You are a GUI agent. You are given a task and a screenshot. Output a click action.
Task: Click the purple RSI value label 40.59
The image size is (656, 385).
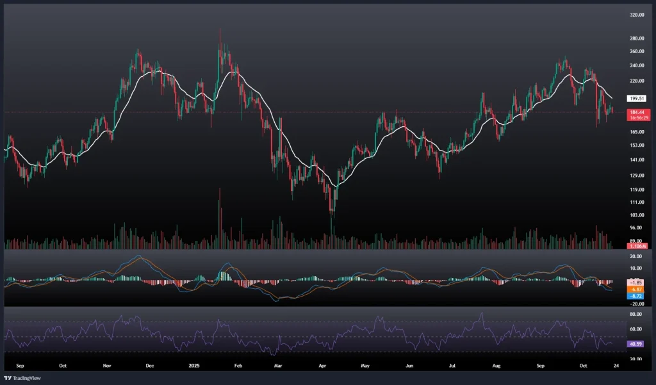click(637, 343)
